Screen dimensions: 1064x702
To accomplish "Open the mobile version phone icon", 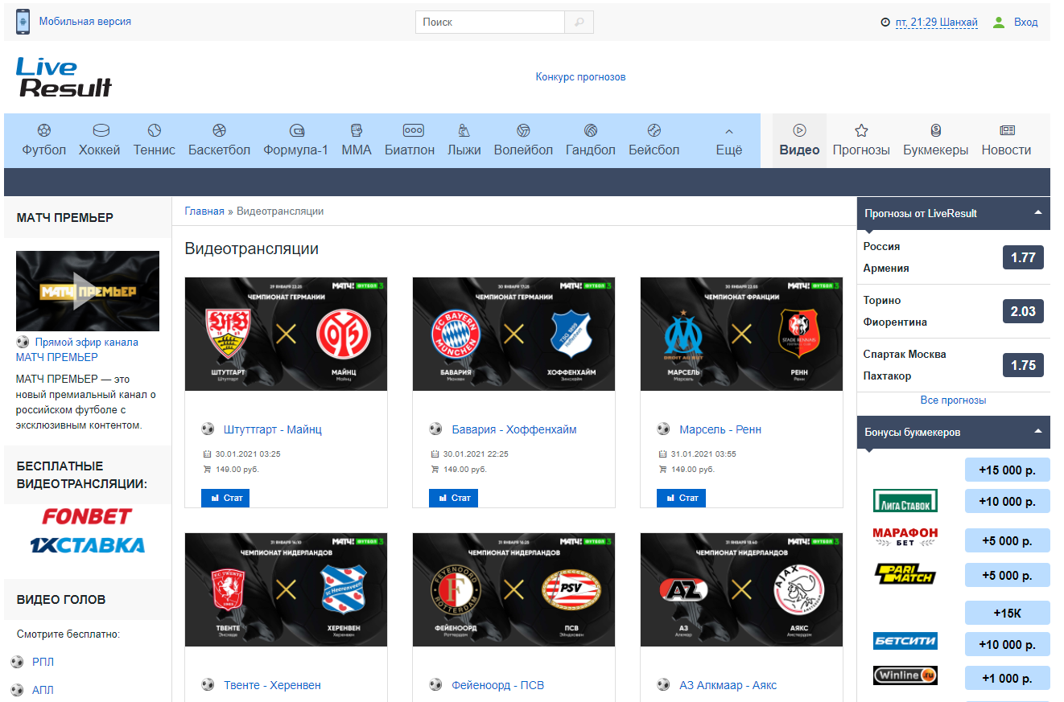I will (x=23, y=22).
